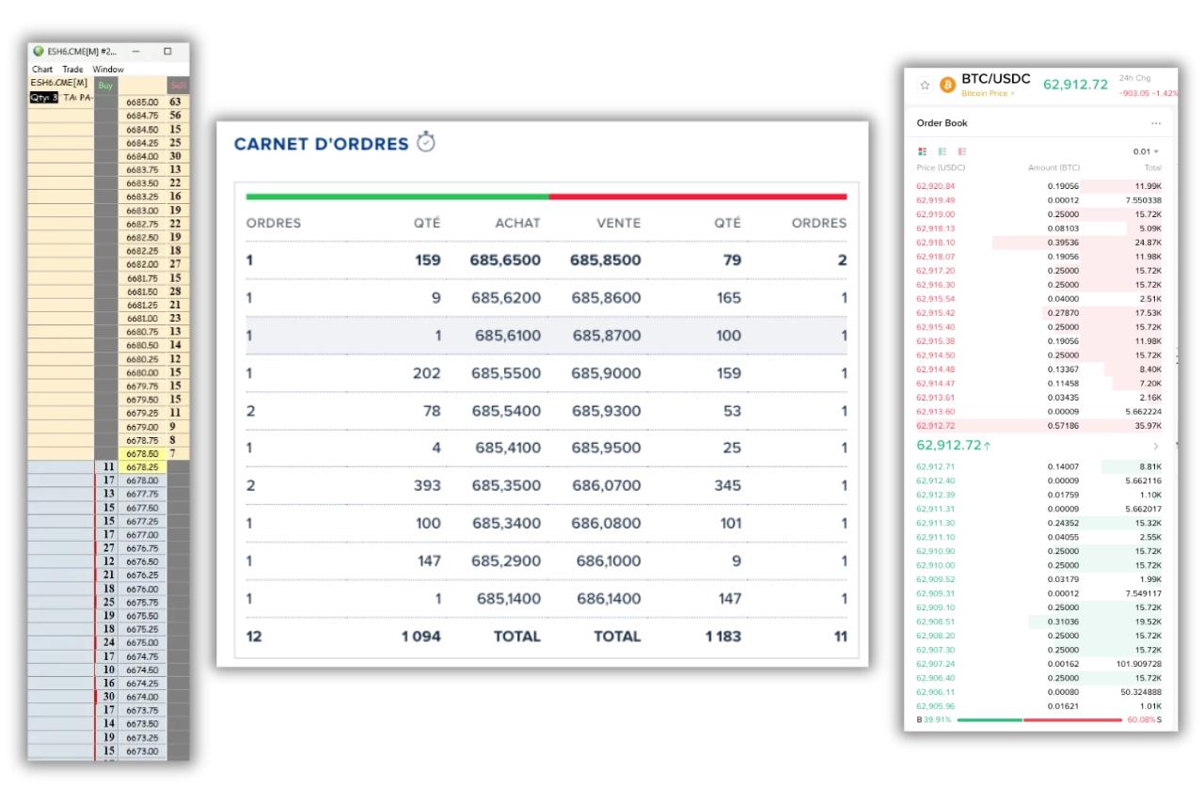This screenshot has width=1204, height=803.
Task: Open the Order Book three-dots options menu
Action: 1156,123
